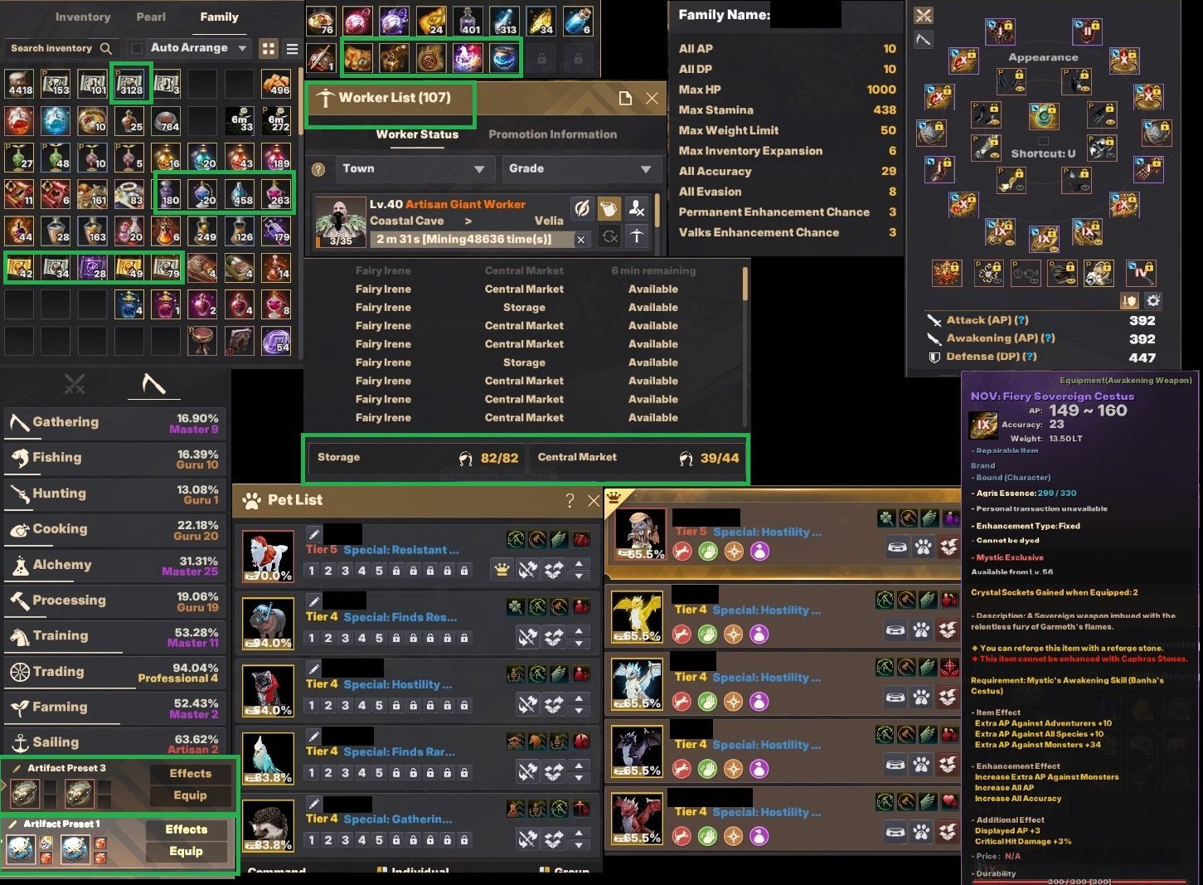Click the Worker List document icon
The image size is (1203, 885).
626,99
